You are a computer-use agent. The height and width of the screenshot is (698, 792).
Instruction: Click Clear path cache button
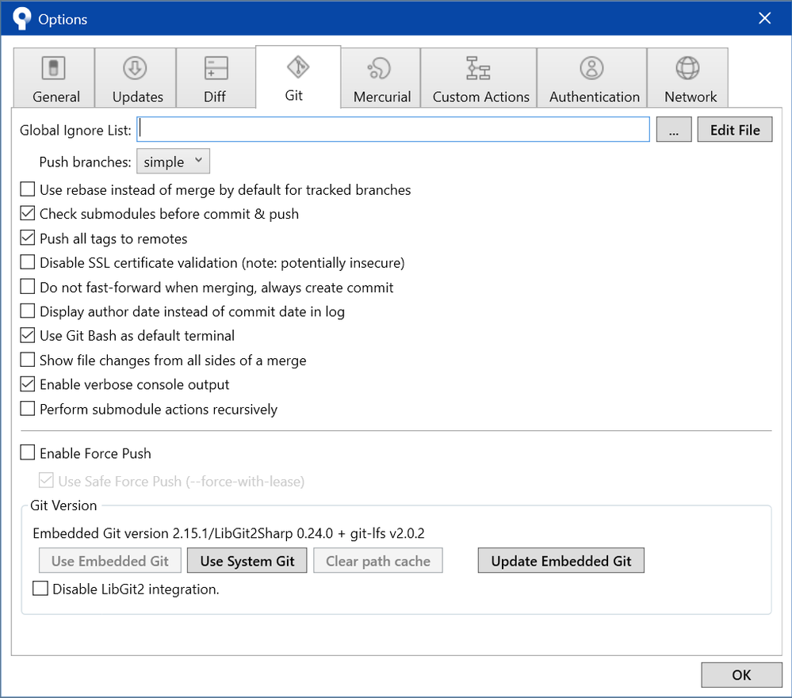click(x=378, y=560)
